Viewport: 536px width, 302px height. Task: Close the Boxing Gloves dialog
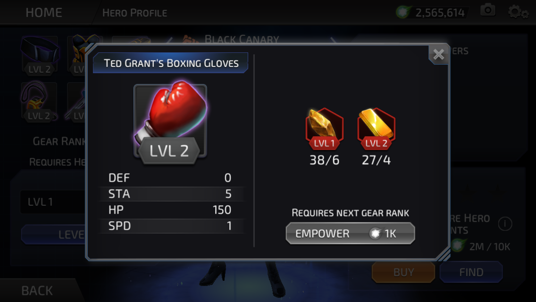pos(439,54)
